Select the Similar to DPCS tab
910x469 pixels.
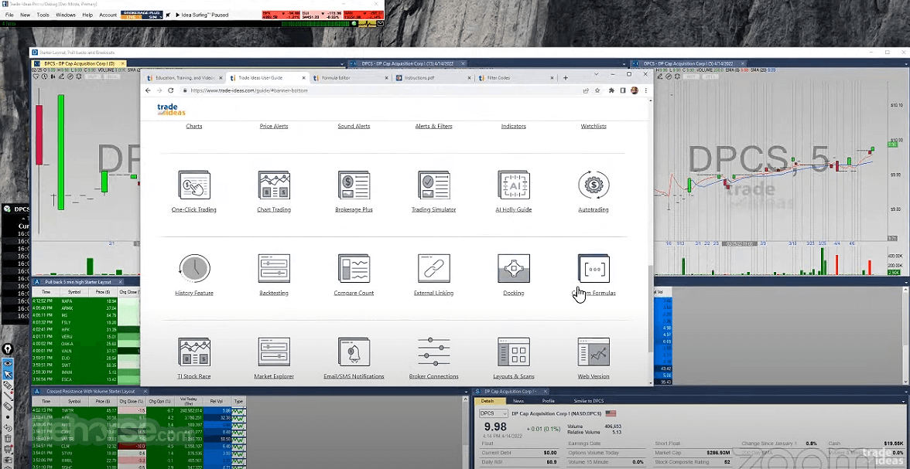point(589,400)
